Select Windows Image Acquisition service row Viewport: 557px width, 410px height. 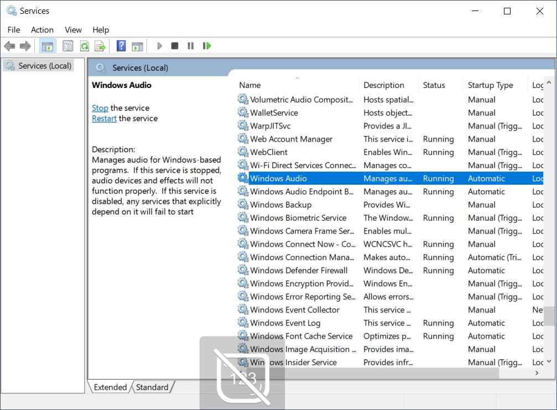(390, 349)
